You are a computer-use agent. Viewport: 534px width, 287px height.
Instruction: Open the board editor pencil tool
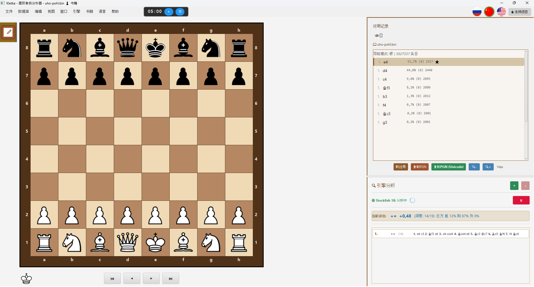[x=8, y=32]
